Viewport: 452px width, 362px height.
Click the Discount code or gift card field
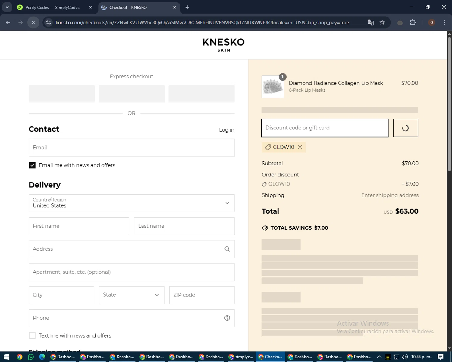point(325,128)
